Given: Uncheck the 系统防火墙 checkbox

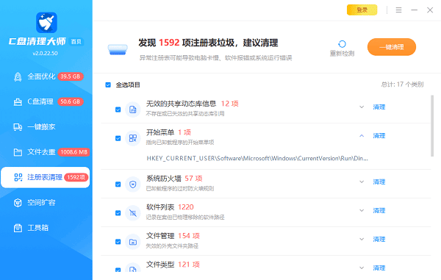Looking at the screenshot, I should pyautogui.click(x=118, y=184).
